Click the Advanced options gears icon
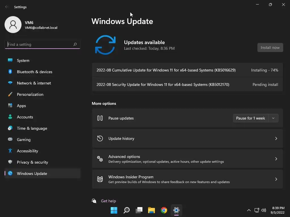The image size is (290, 217). pos(100,159)
